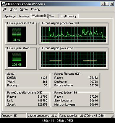Click the Pamięć zadeklarowana (KB) heading
The height and width of the screenshot is (123, 115).
click(x=25, y=93)
